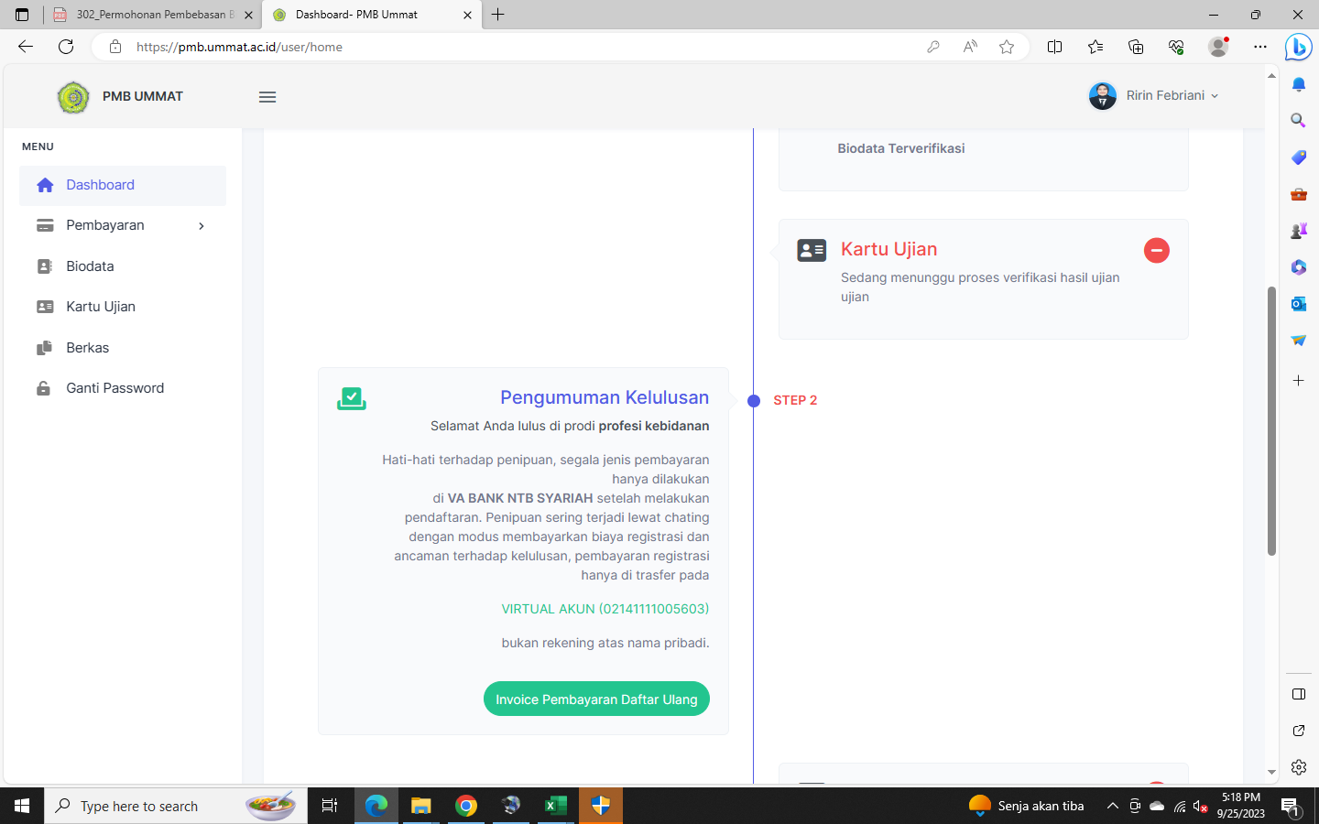This screenshot has height=824, width=1319.
Task: Click the green checkmark icon near Pengumuman Kelulusan
Action: [352, 398]
